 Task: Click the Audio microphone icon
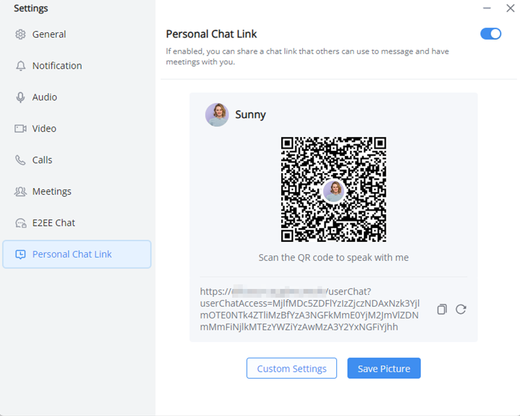click(20, 97)
